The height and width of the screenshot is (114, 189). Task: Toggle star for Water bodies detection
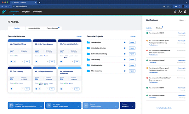125,48
